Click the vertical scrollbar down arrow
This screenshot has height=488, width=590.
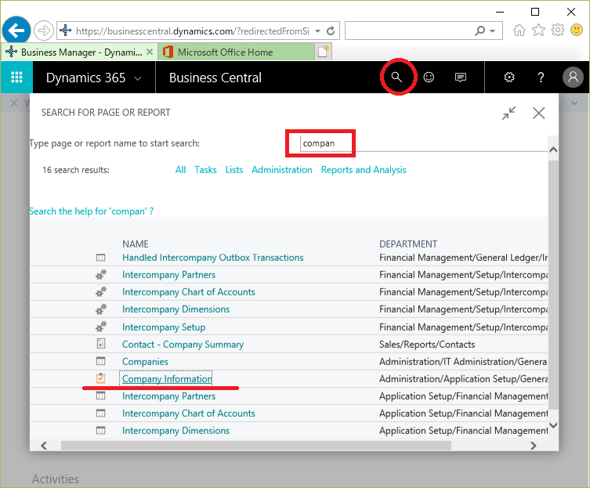[x=553, y=425]
